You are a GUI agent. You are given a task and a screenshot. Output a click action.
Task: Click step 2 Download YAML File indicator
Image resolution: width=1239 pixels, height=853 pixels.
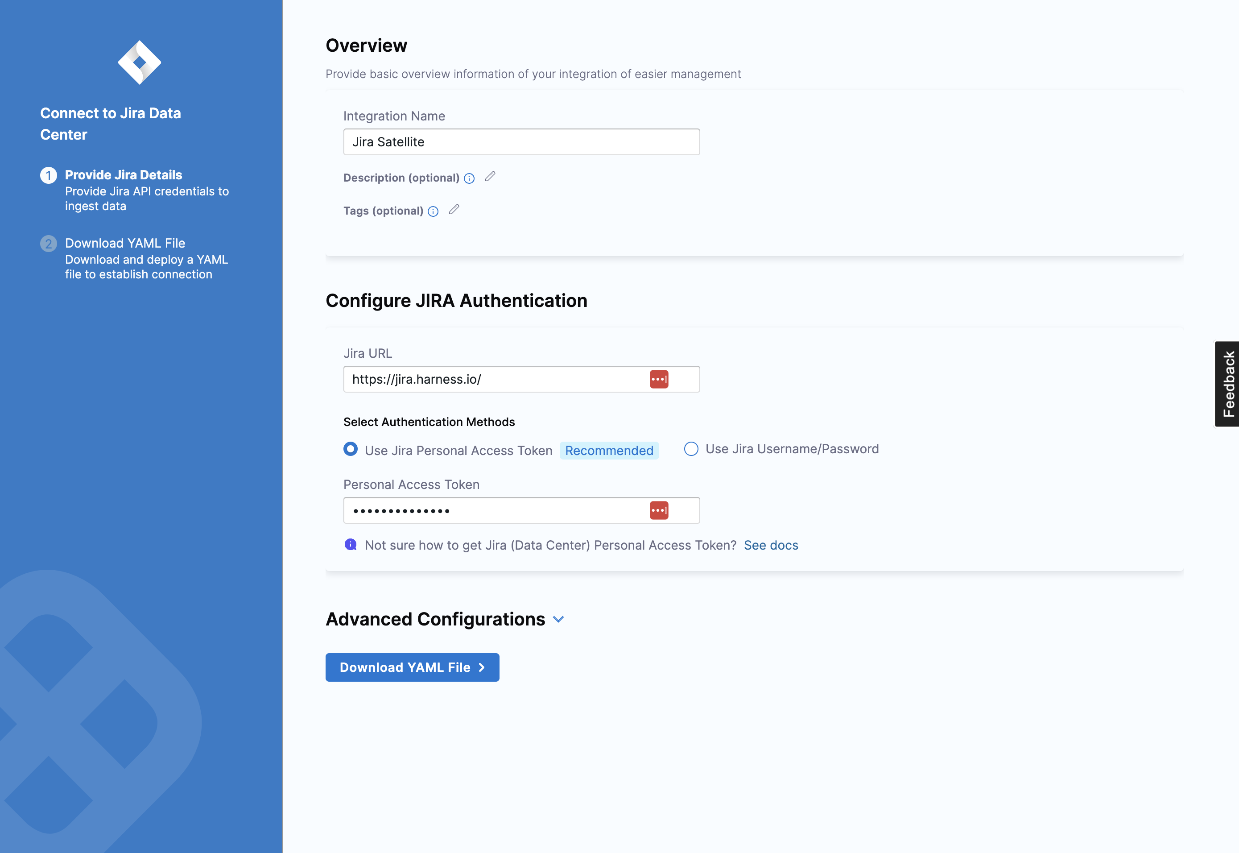(49, 243)
